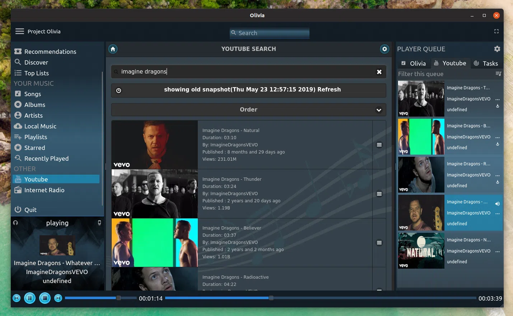The image size is (513, 316).
Task: Download the first queue track
Action: pos(498,106)
